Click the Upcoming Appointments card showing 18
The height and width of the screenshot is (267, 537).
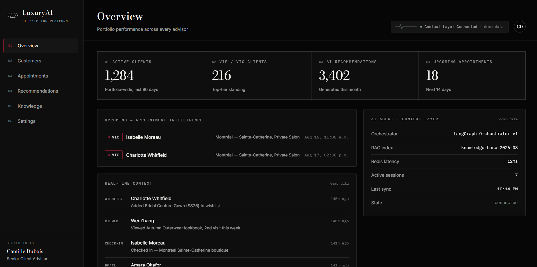[x=472, y=76]
